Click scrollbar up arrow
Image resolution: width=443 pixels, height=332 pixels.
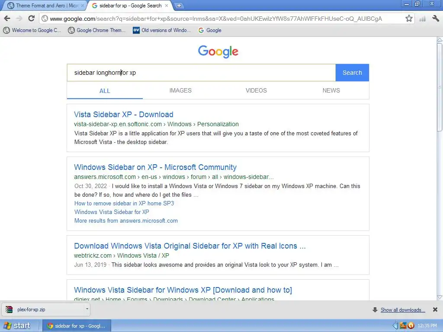(440, 40)
